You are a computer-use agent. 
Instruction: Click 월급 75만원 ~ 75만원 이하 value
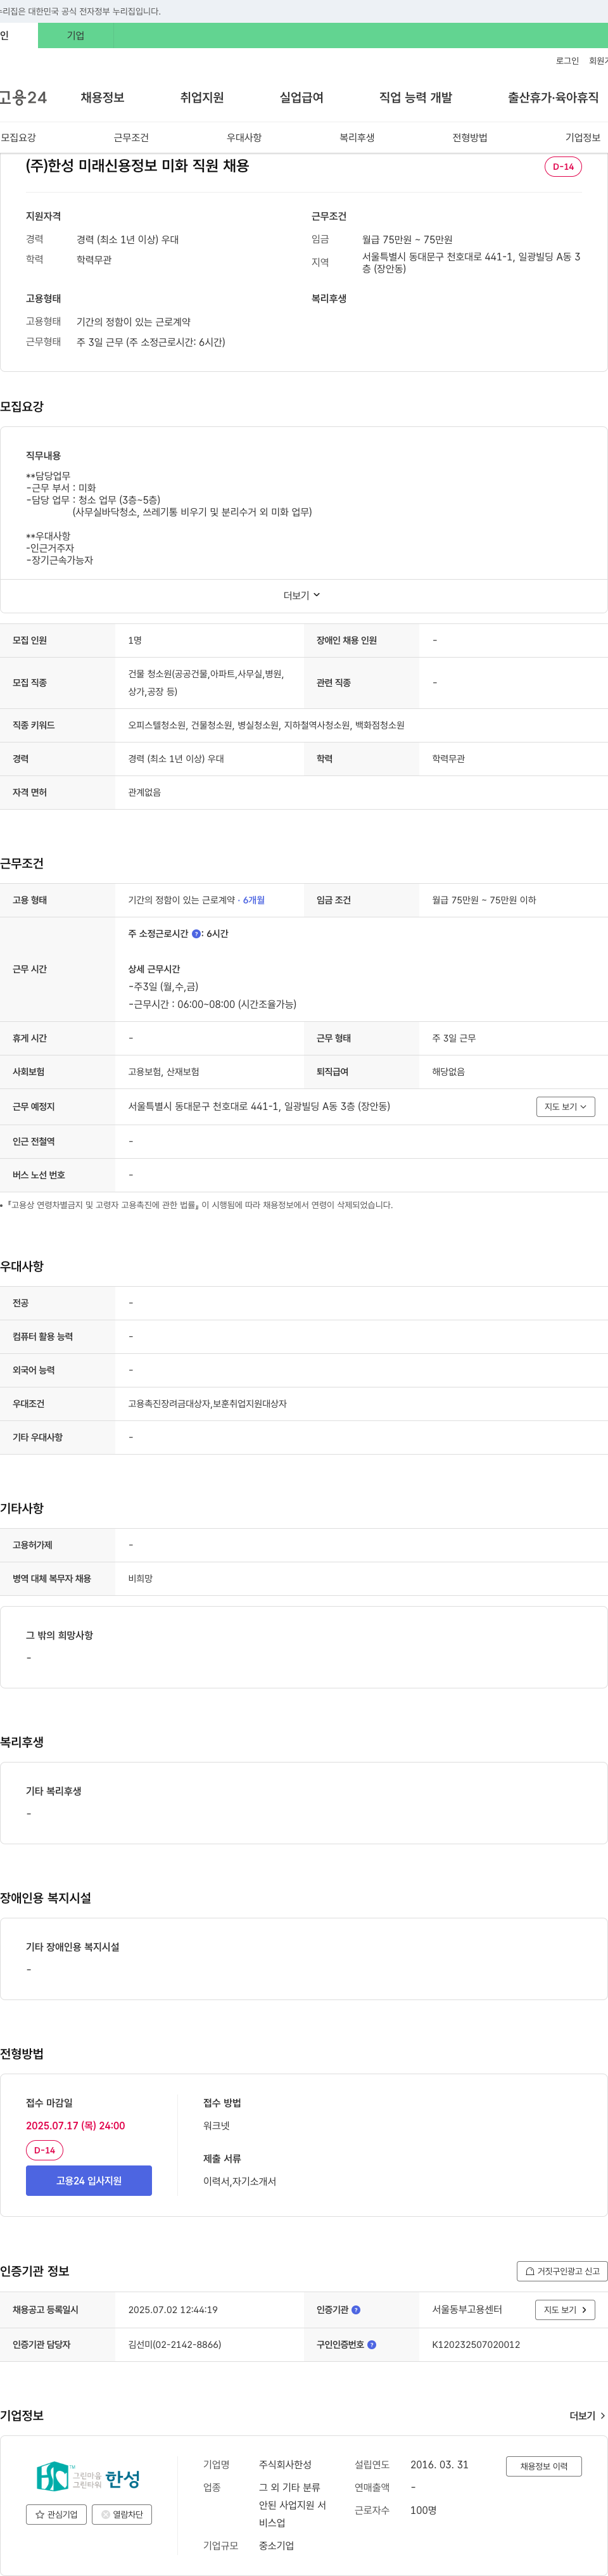(x=484, y=900)
